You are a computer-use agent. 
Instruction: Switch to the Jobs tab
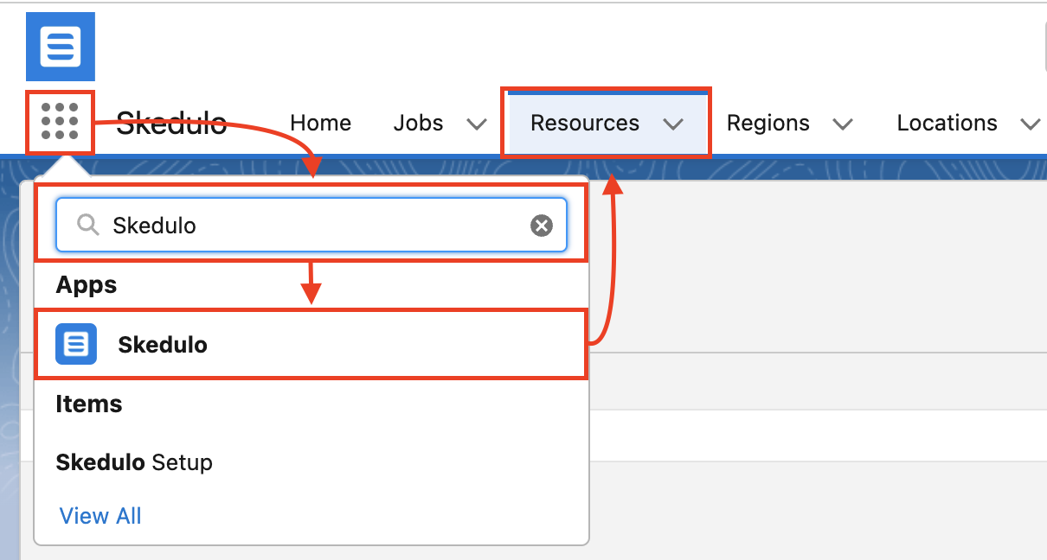click(x=418, y=124)
